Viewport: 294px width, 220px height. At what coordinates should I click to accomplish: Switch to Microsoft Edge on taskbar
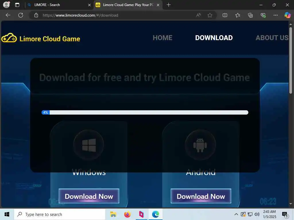pos(155,214)
